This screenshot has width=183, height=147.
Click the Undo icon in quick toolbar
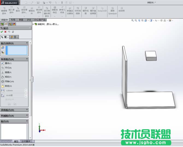click(x=50, y=2)
